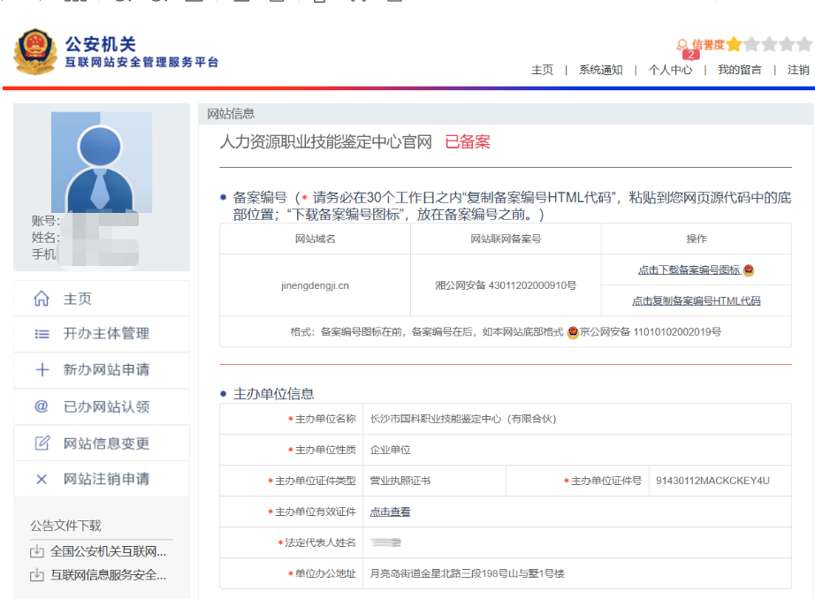Click 点击查看 to view certificate

pyautogui.click(x=390, y=512)
